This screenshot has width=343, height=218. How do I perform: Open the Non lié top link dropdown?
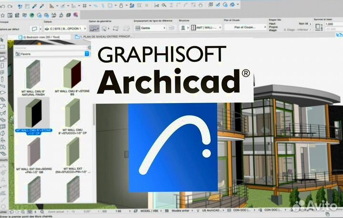pyautogui.click(x=304, y=24)
